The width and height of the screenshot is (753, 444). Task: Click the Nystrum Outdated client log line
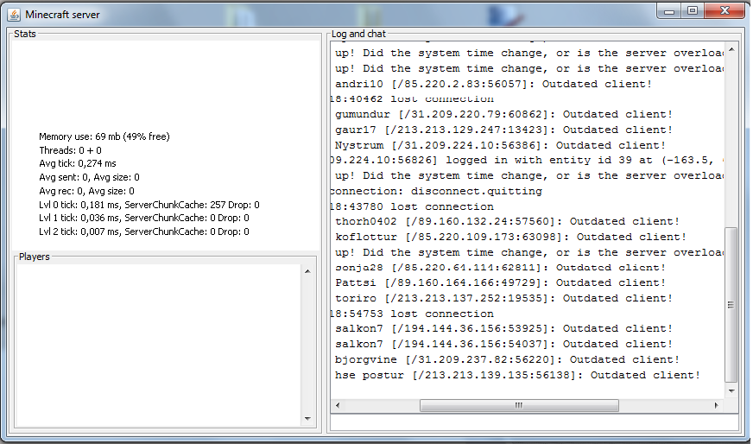pos(500,145)
